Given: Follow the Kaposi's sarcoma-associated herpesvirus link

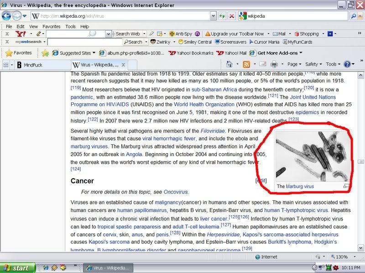Looking at the screenshot, I should pyautogui.click(x=290, y=234).
